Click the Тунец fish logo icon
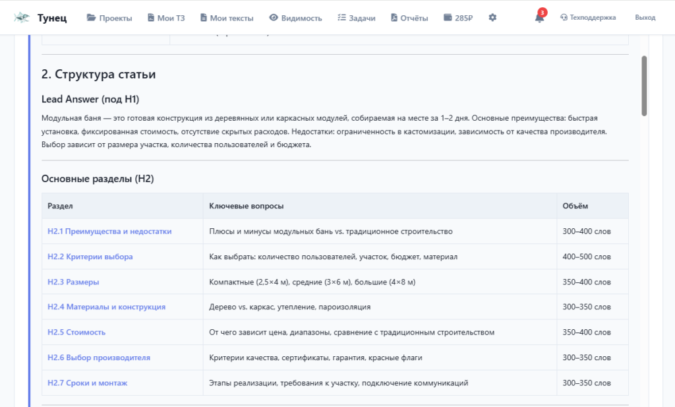Screen dimensions: 675x407 (22, 18)
